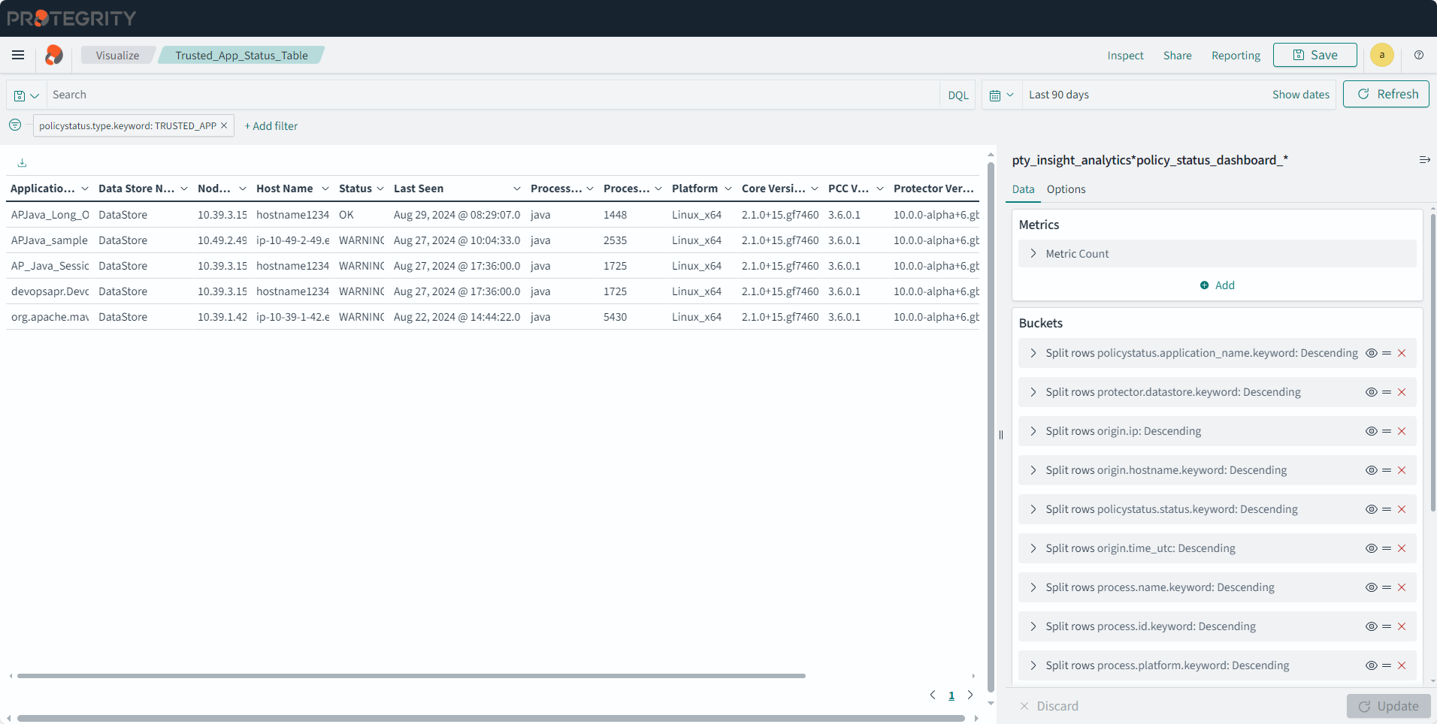Collapse the editor sidebar panel icon
This screenshot has width=1437, height=724.
[1423, 160]
